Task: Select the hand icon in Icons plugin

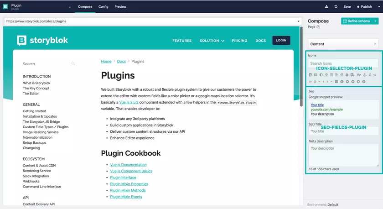Action: click(347, 75)
